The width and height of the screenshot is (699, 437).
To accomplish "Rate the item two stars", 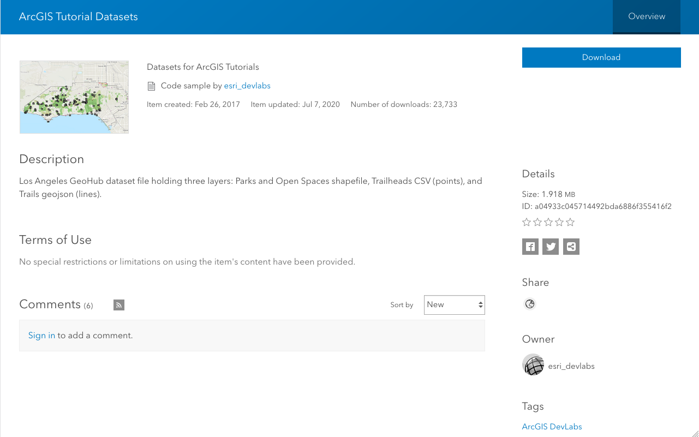I will tap(537, 222).
